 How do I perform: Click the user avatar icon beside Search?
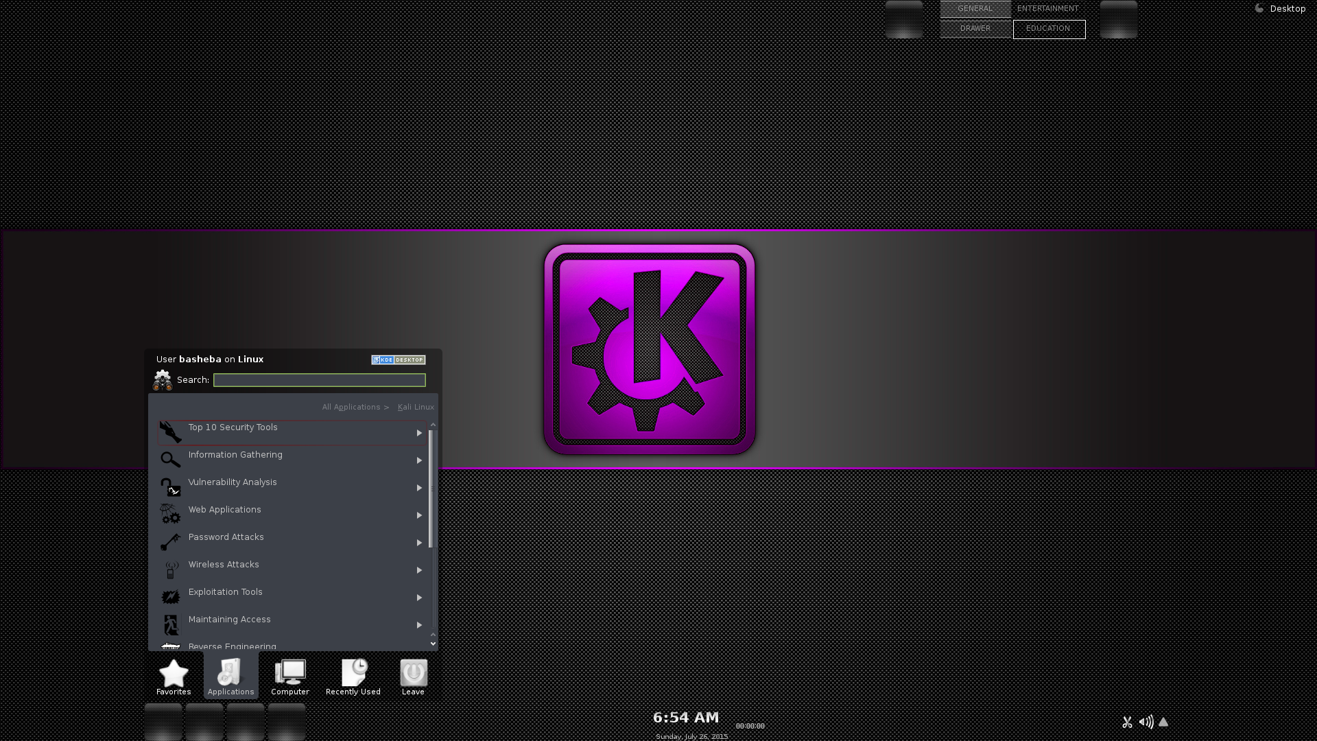tap(163, 380)
